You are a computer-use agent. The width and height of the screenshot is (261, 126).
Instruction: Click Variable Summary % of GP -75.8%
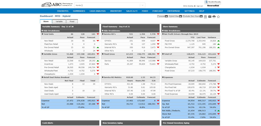81,107
